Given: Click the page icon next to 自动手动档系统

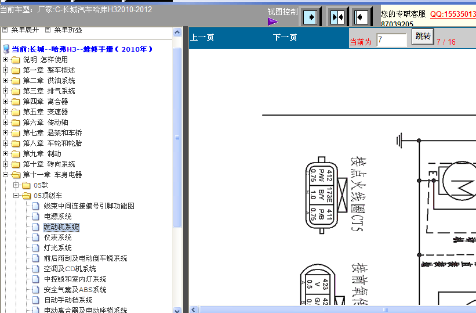Looking at the screenshot, I should pos(36,300).
